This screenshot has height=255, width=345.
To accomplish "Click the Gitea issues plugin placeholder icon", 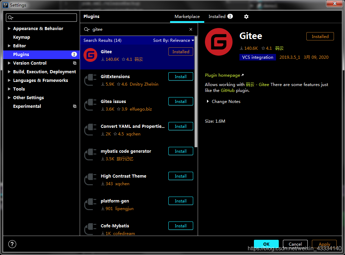I will (x=90, y=105).
